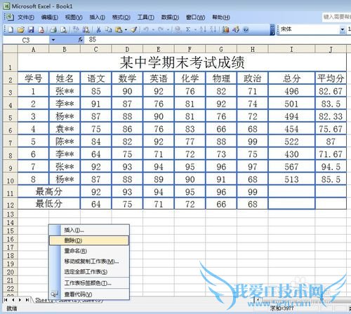This screenshot has width=351, height=314.
Task: Open the Name Box dropdown arrow
Action: 53,40
